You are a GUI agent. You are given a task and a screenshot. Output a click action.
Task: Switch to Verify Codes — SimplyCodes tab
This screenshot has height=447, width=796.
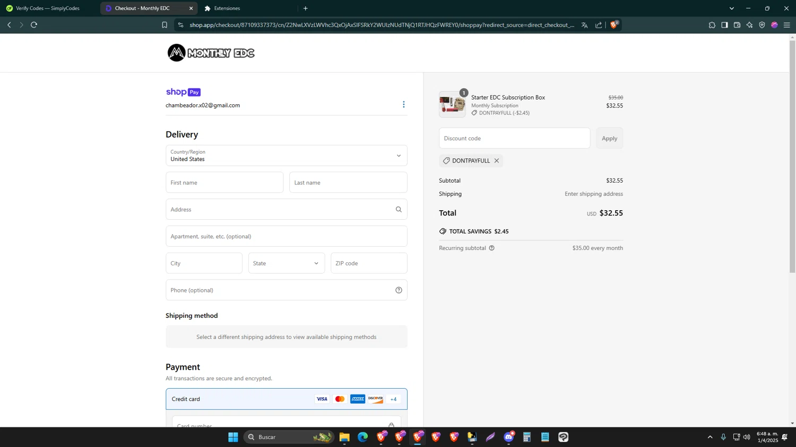click(x=48, y=8)
